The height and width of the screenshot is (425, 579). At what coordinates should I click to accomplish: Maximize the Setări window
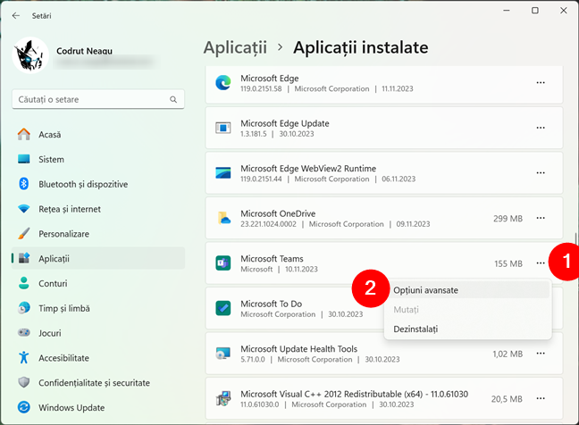(534, 11)
